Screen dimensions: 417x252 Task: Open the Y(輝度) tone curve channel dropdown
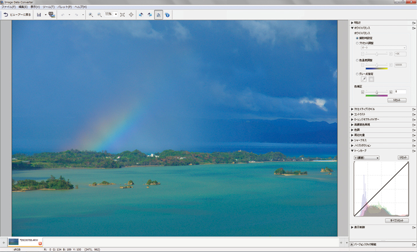click(366, 158)
